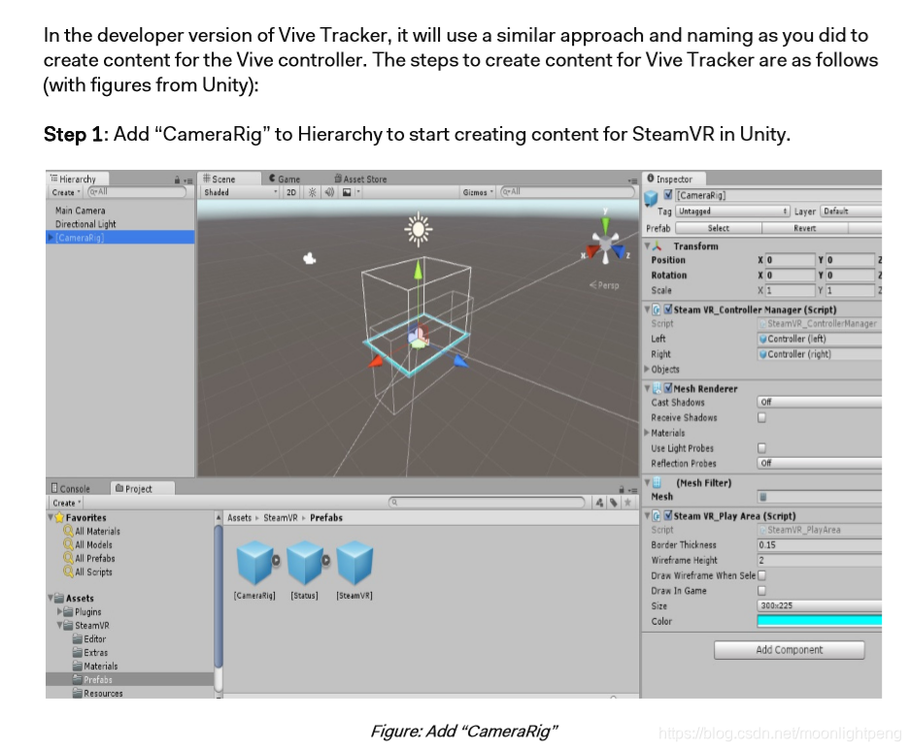Toggle scene audio speaker icon

[x=329, y=192]
